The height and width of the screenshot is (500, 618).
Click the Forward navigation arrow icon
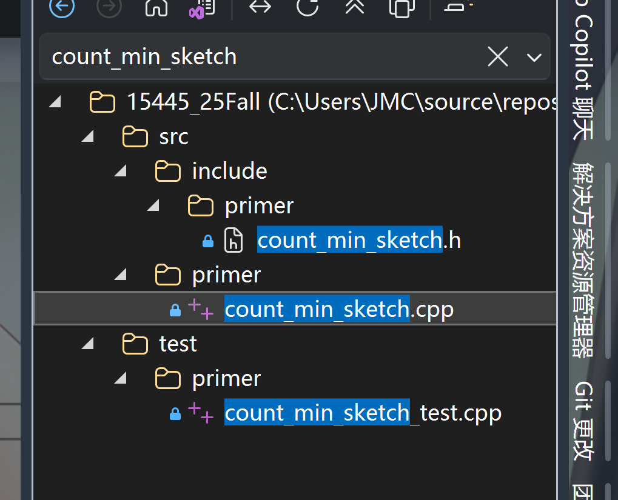[x=109, y=6]
